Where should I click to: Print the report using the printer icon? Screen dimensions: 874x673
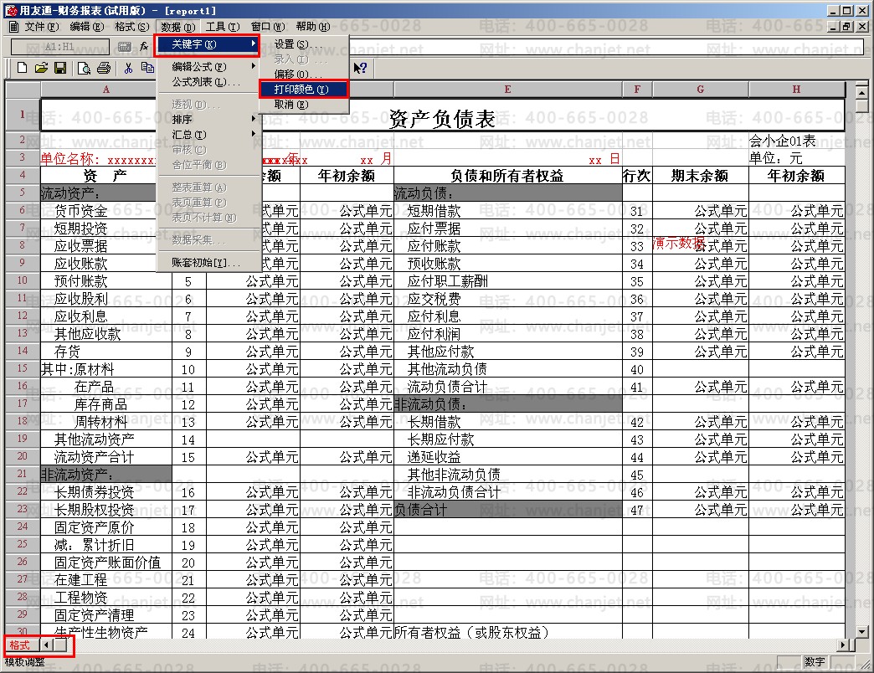[x=104, y=68]
